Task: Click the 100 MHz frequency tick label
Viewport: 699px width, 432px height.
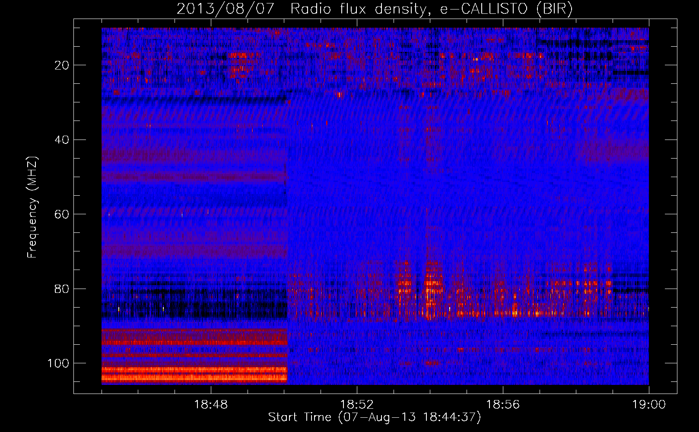Action: tap(58, 363)
